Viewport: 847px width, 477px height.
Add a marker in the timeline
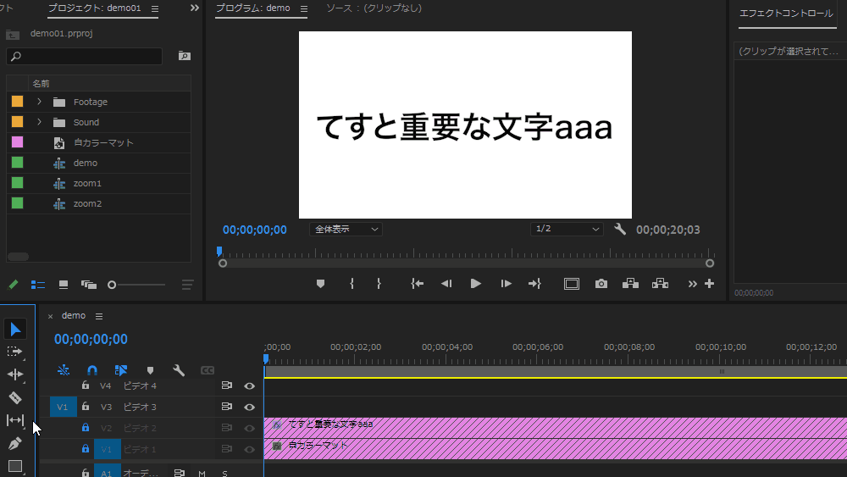pyautogui.click(x=150, y=370)
